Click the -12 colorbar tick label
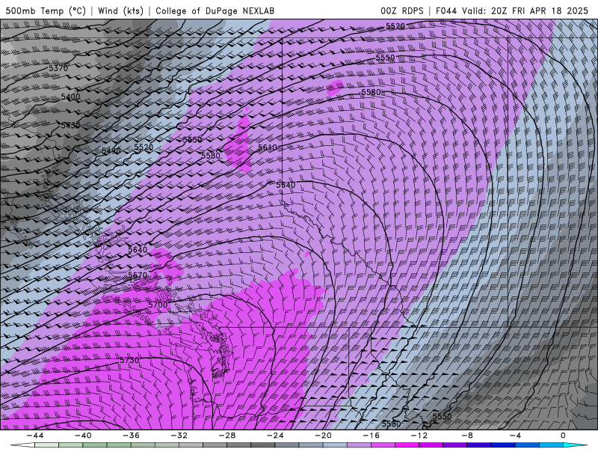This screenshot has height=449, width=598. point(419,436)
